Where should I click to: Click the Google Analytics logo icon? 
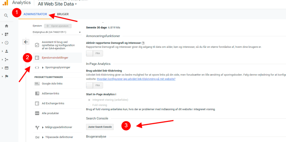(5, 3)
